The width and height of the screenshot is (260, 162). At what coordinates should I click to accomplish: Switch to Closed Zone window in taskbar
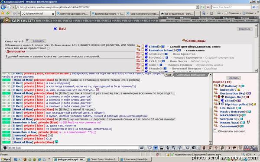point(102,159)
